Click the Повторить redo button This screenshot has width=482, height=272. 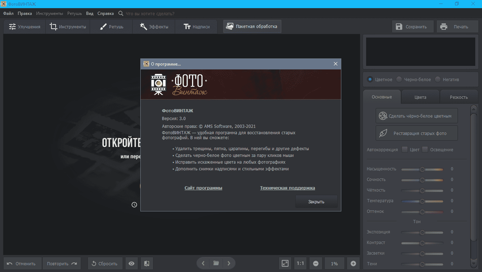(62, 263)
